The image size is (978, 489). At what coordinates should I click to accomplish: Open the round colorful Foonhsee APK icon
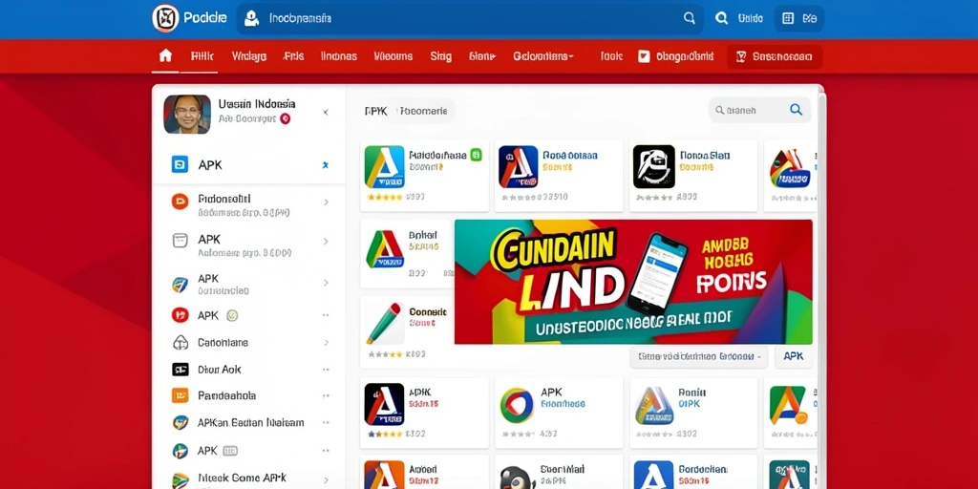click(x=517, y=405)
